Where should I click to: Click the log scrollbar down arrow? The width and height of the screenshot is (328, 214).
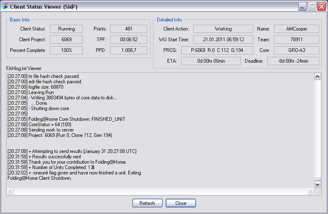point(317,185)
